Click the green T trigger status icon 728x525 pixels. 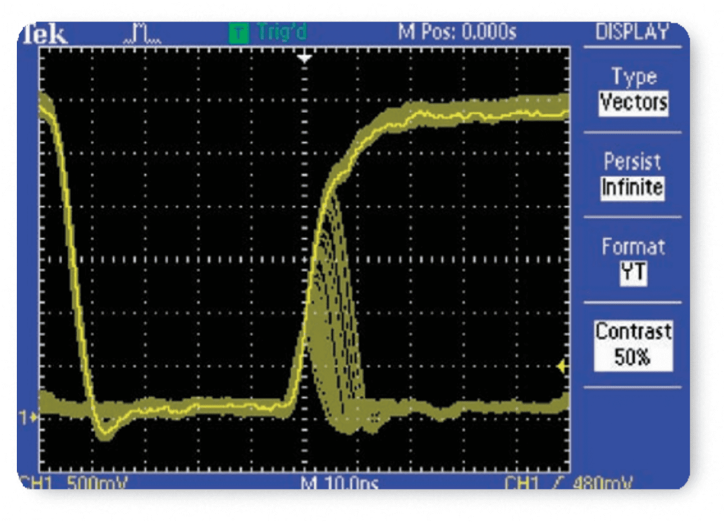[238, 33]
